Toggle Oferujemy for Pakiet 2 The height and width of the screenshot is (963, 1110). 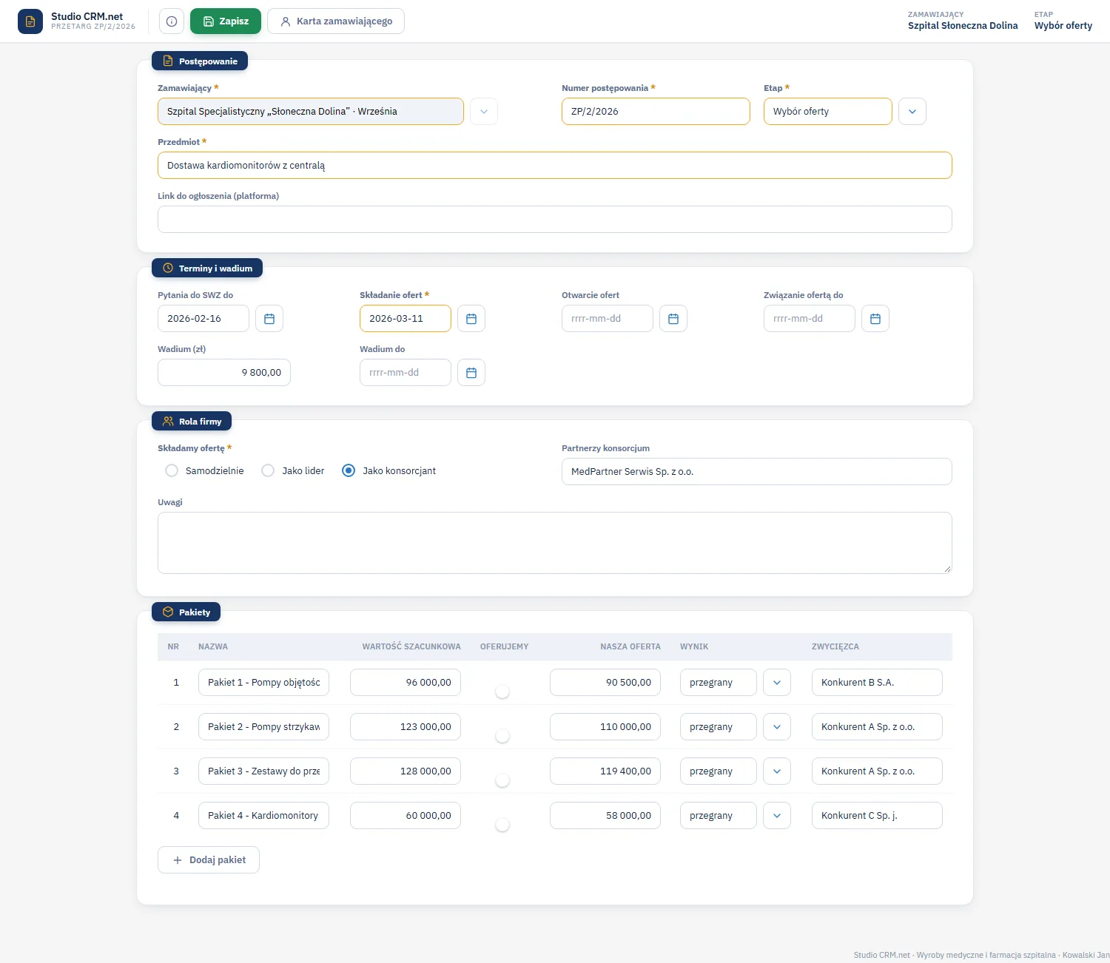click(502, 736)
